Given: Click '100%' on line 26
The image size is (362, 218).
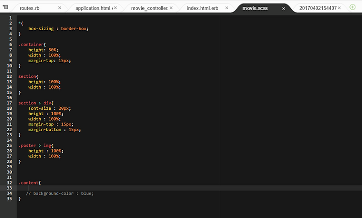Looking at the screenshot, I should [x=56, y=151].
